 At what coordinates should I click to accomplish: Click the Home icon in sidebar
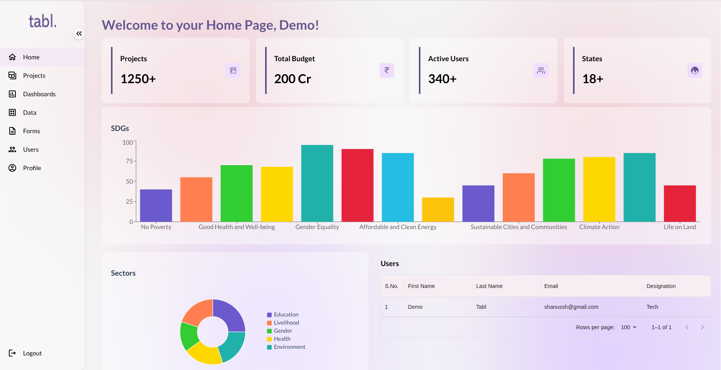click(12, 57)
